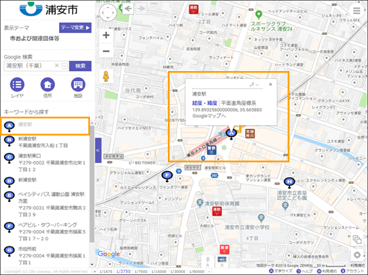Click the results list scrollbar thumb
Viewport: 368px width, 275px height.
[x=92, y=184]
